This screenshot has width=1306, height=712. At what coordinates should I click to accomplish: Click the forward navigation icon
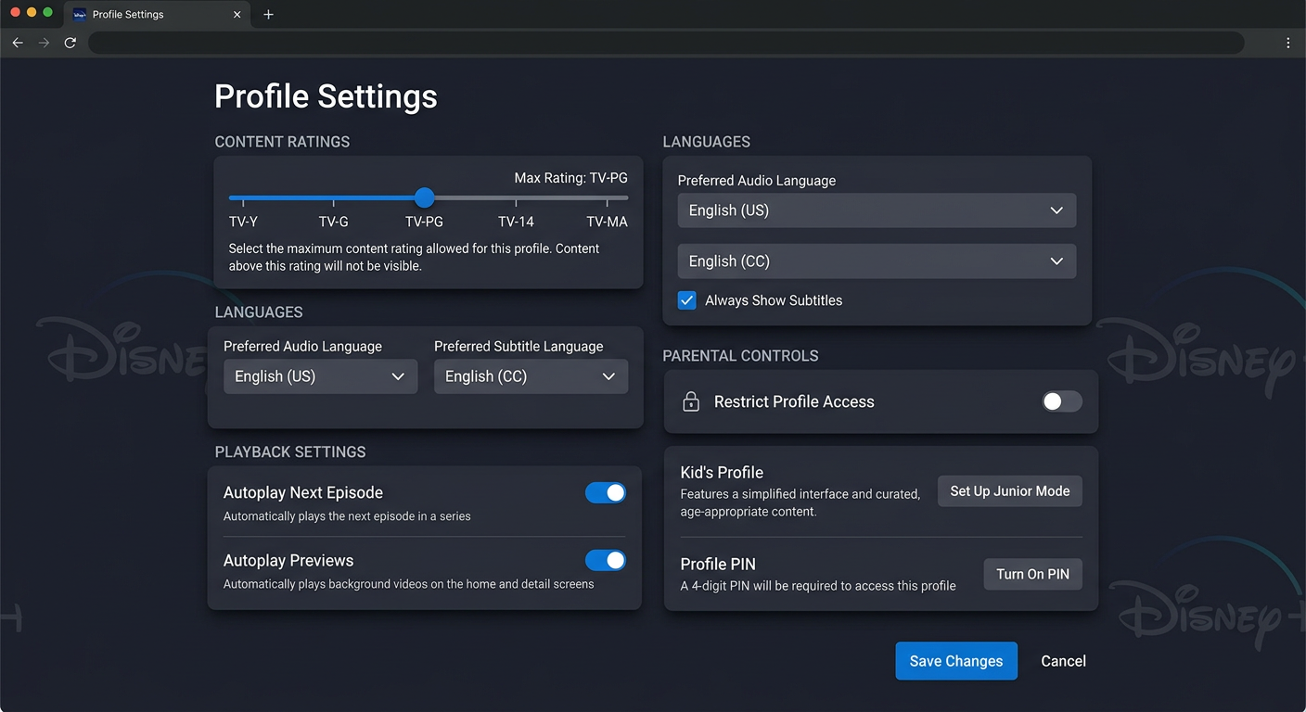click(x=43, y=43)
